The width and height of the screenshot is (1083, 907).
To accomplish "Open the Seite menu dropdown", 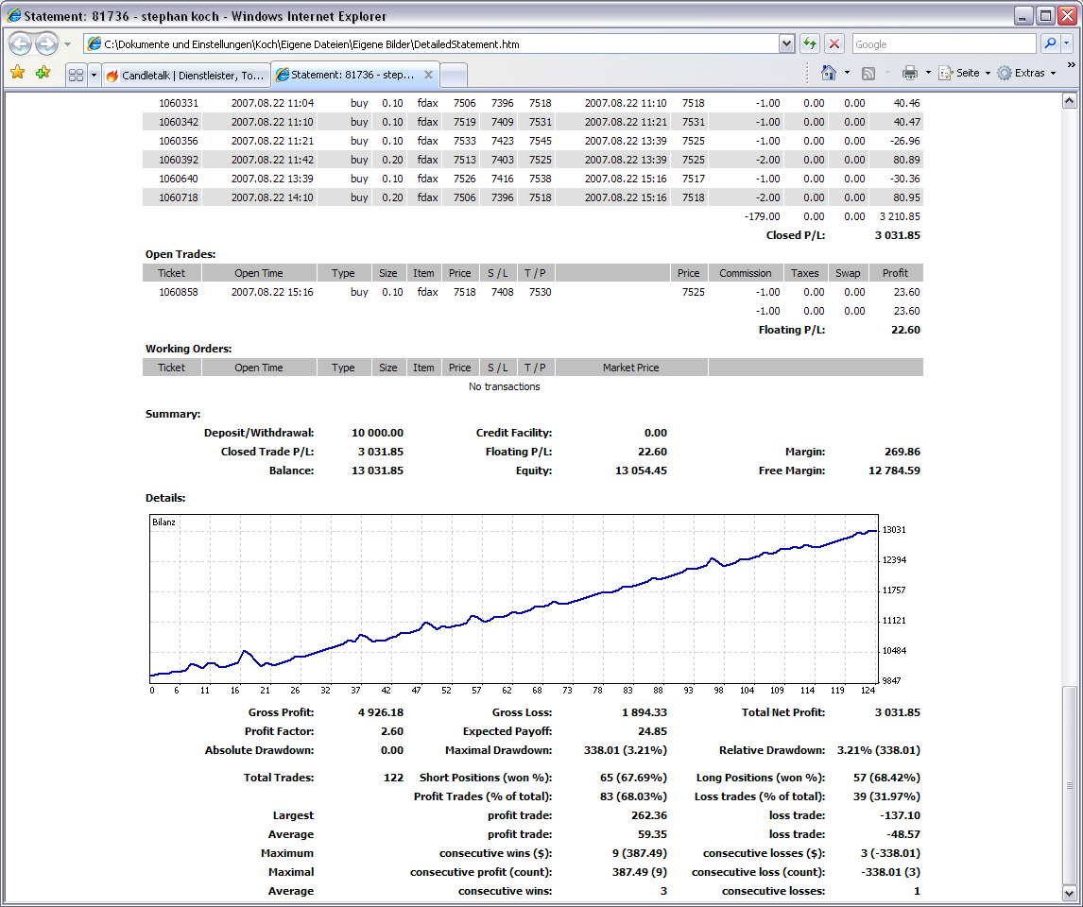I will tap(964, 73).
